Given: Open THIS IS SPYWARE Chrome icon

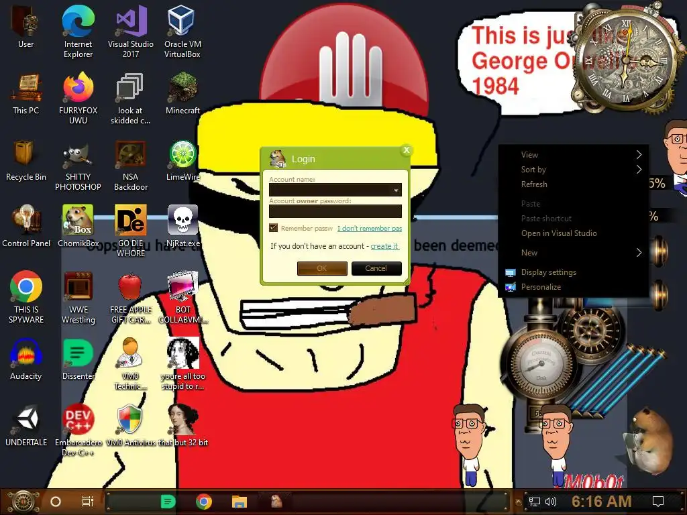Looking at the screenshot, I should (x=26, y=297).
